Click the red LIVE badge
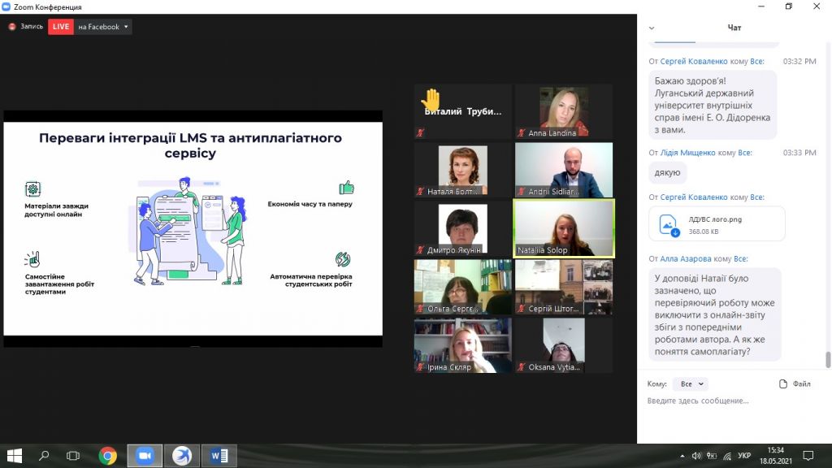Image resolution: width=832 pixels, height=468 pixels. pos(60,27)
